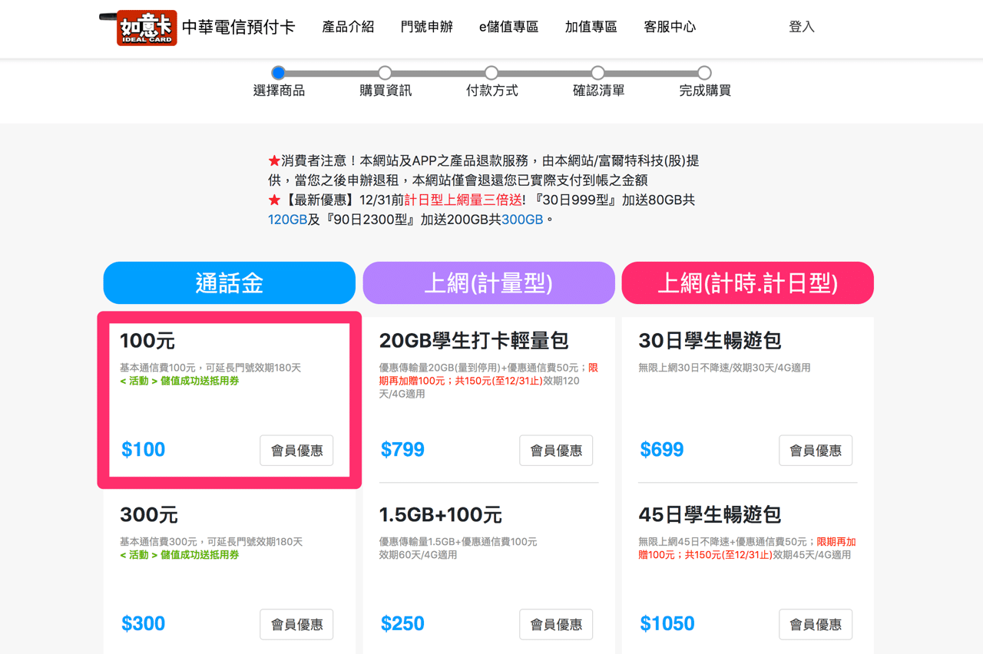Click the 300元 product title

click(x=149, y=514)
